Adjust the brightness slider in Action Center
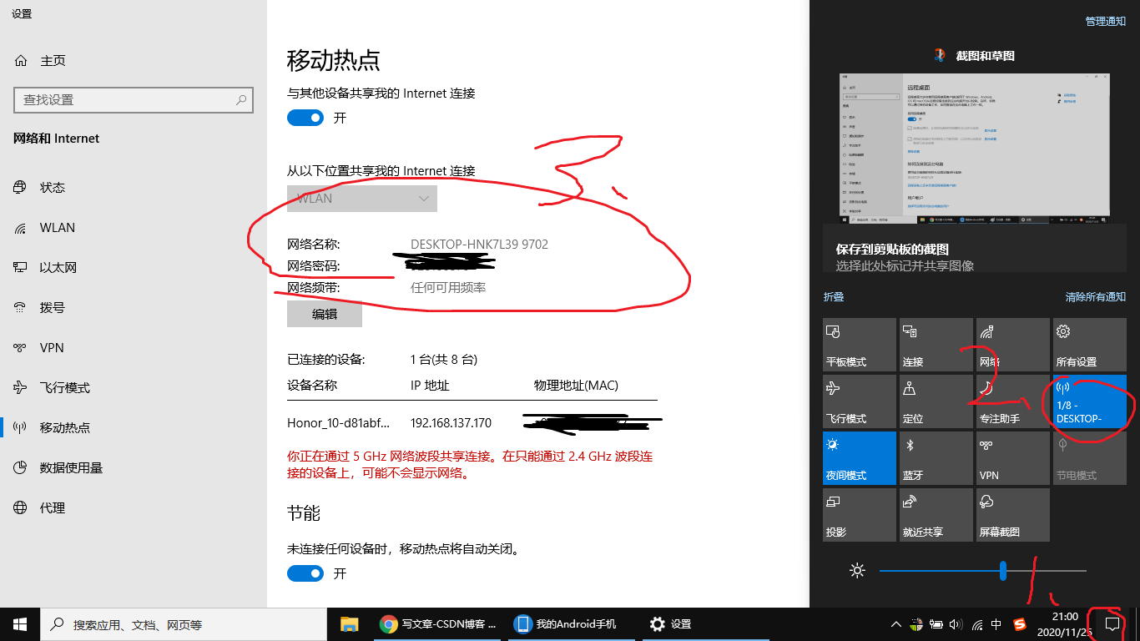 (x=1001, y=571)
